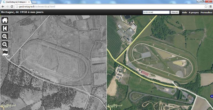This screenshot has height=110, width=213.
Task: Open the Chrome menu icon
Action: point(211,7)
